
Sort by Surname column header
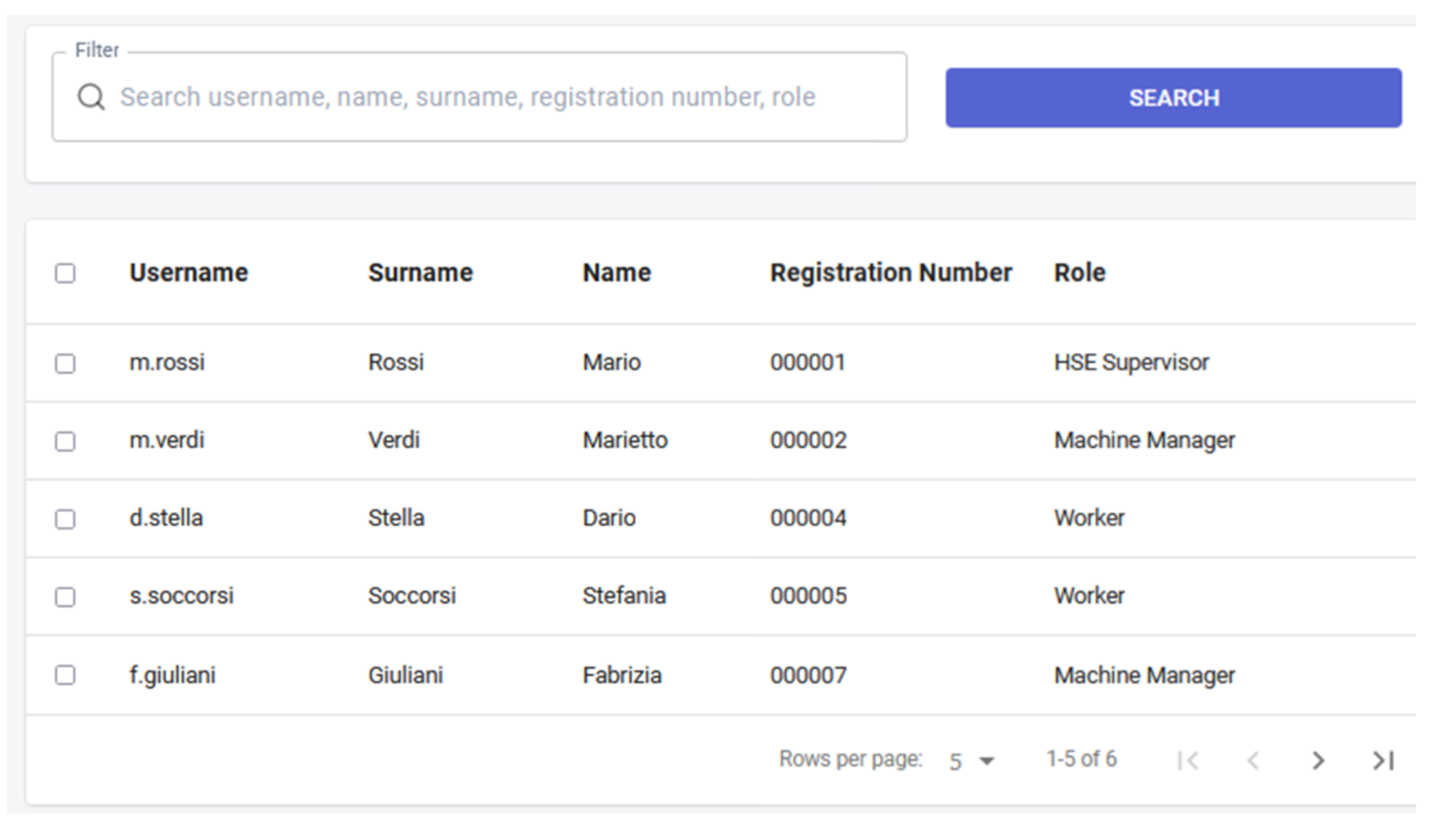pos(420,273)
